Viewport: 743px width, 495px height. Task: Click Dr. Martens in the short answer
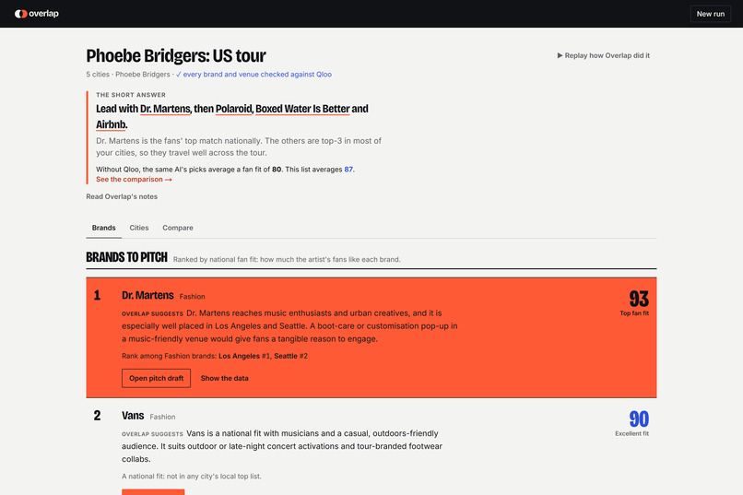(165, 109)
